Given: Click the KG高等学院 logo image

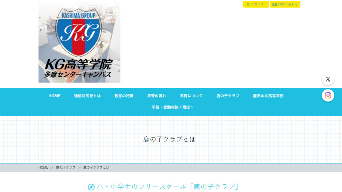Looking at the screenshot, I should [x=79, y=42].
